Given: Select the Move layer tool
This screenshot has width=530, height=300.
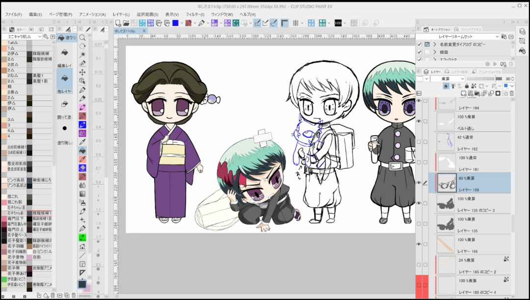Looking at the screenshot, I should (82, 73).
